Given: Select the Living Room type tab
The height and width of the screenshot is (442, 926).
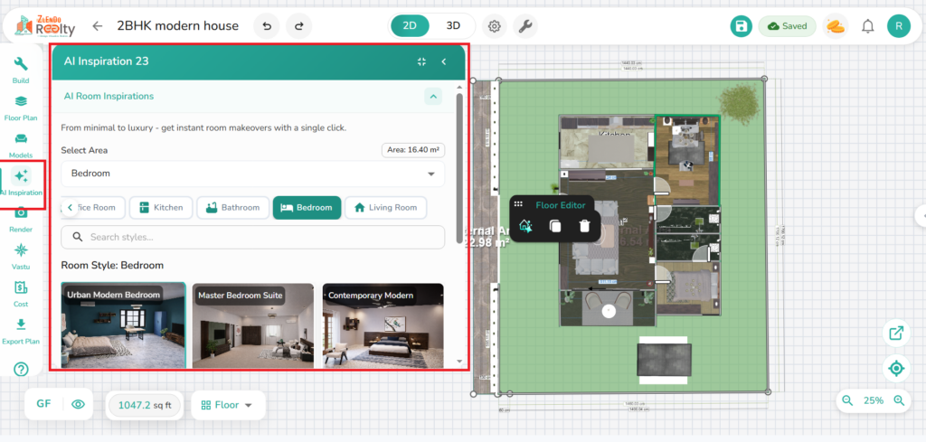Looking at the screenshot, I should point(385,208).
